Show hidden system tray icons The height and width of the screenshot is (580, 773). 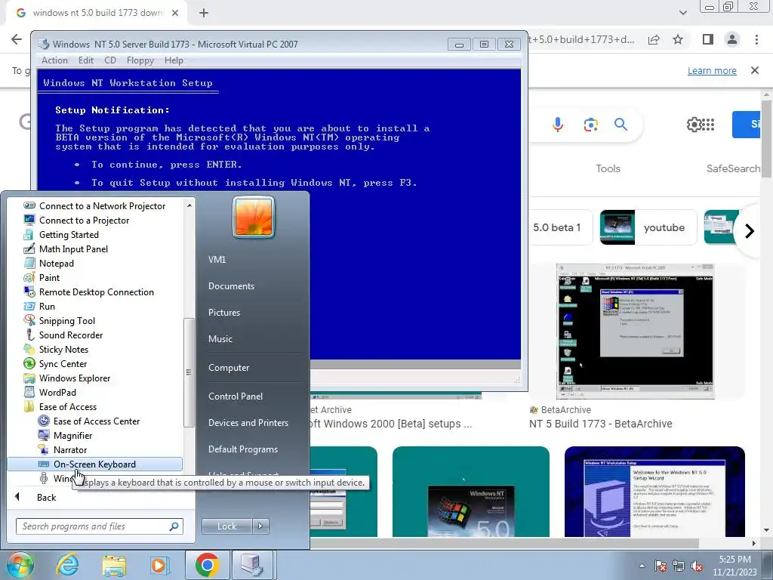click(642, 566)
